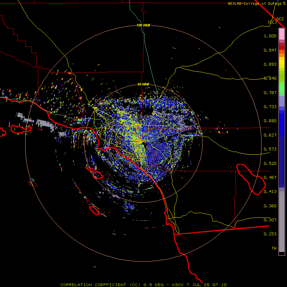287x287 pixels.
Task: Click the 0.680 legend value
Action: click(x=270, y=121)
